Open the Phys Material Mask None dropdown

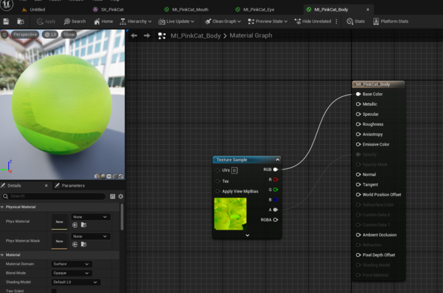pyautogui.click(x=90, y=236)
